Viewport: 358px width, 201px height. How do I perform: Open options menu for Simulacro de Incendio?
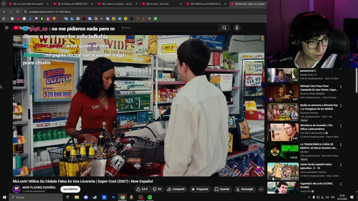click(x=341, y=126)
